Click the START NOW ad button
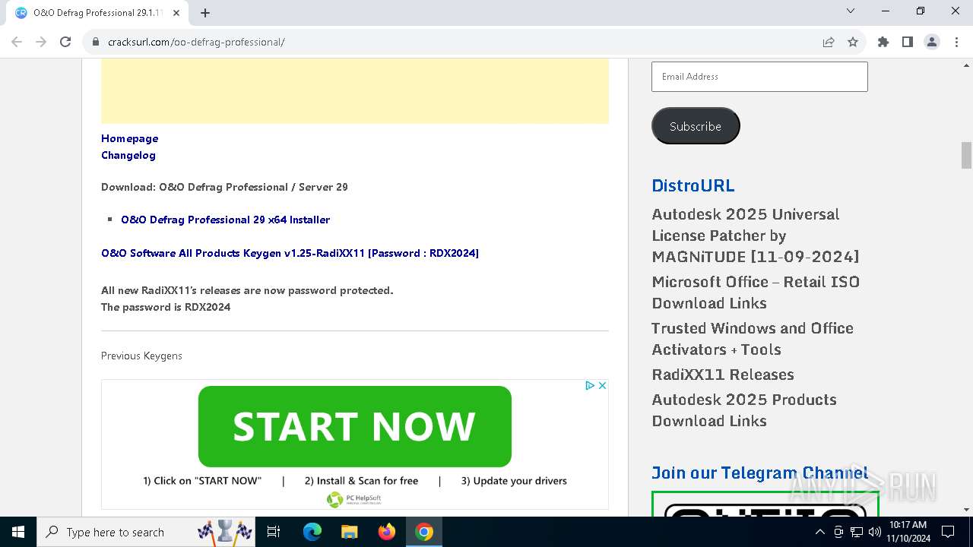The image size is (973, 547). pyautogui.click(x=355, y=426)
